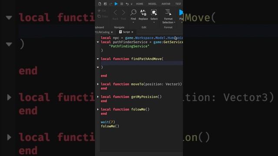278x156 pixels.
Task: Click the npc variable name
Action: click(x=116, y=38)
